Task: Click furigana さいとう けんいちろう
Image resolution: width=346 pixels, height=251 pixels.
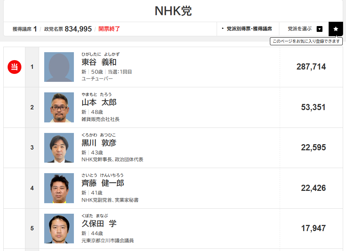Action: tap(103, 175)
